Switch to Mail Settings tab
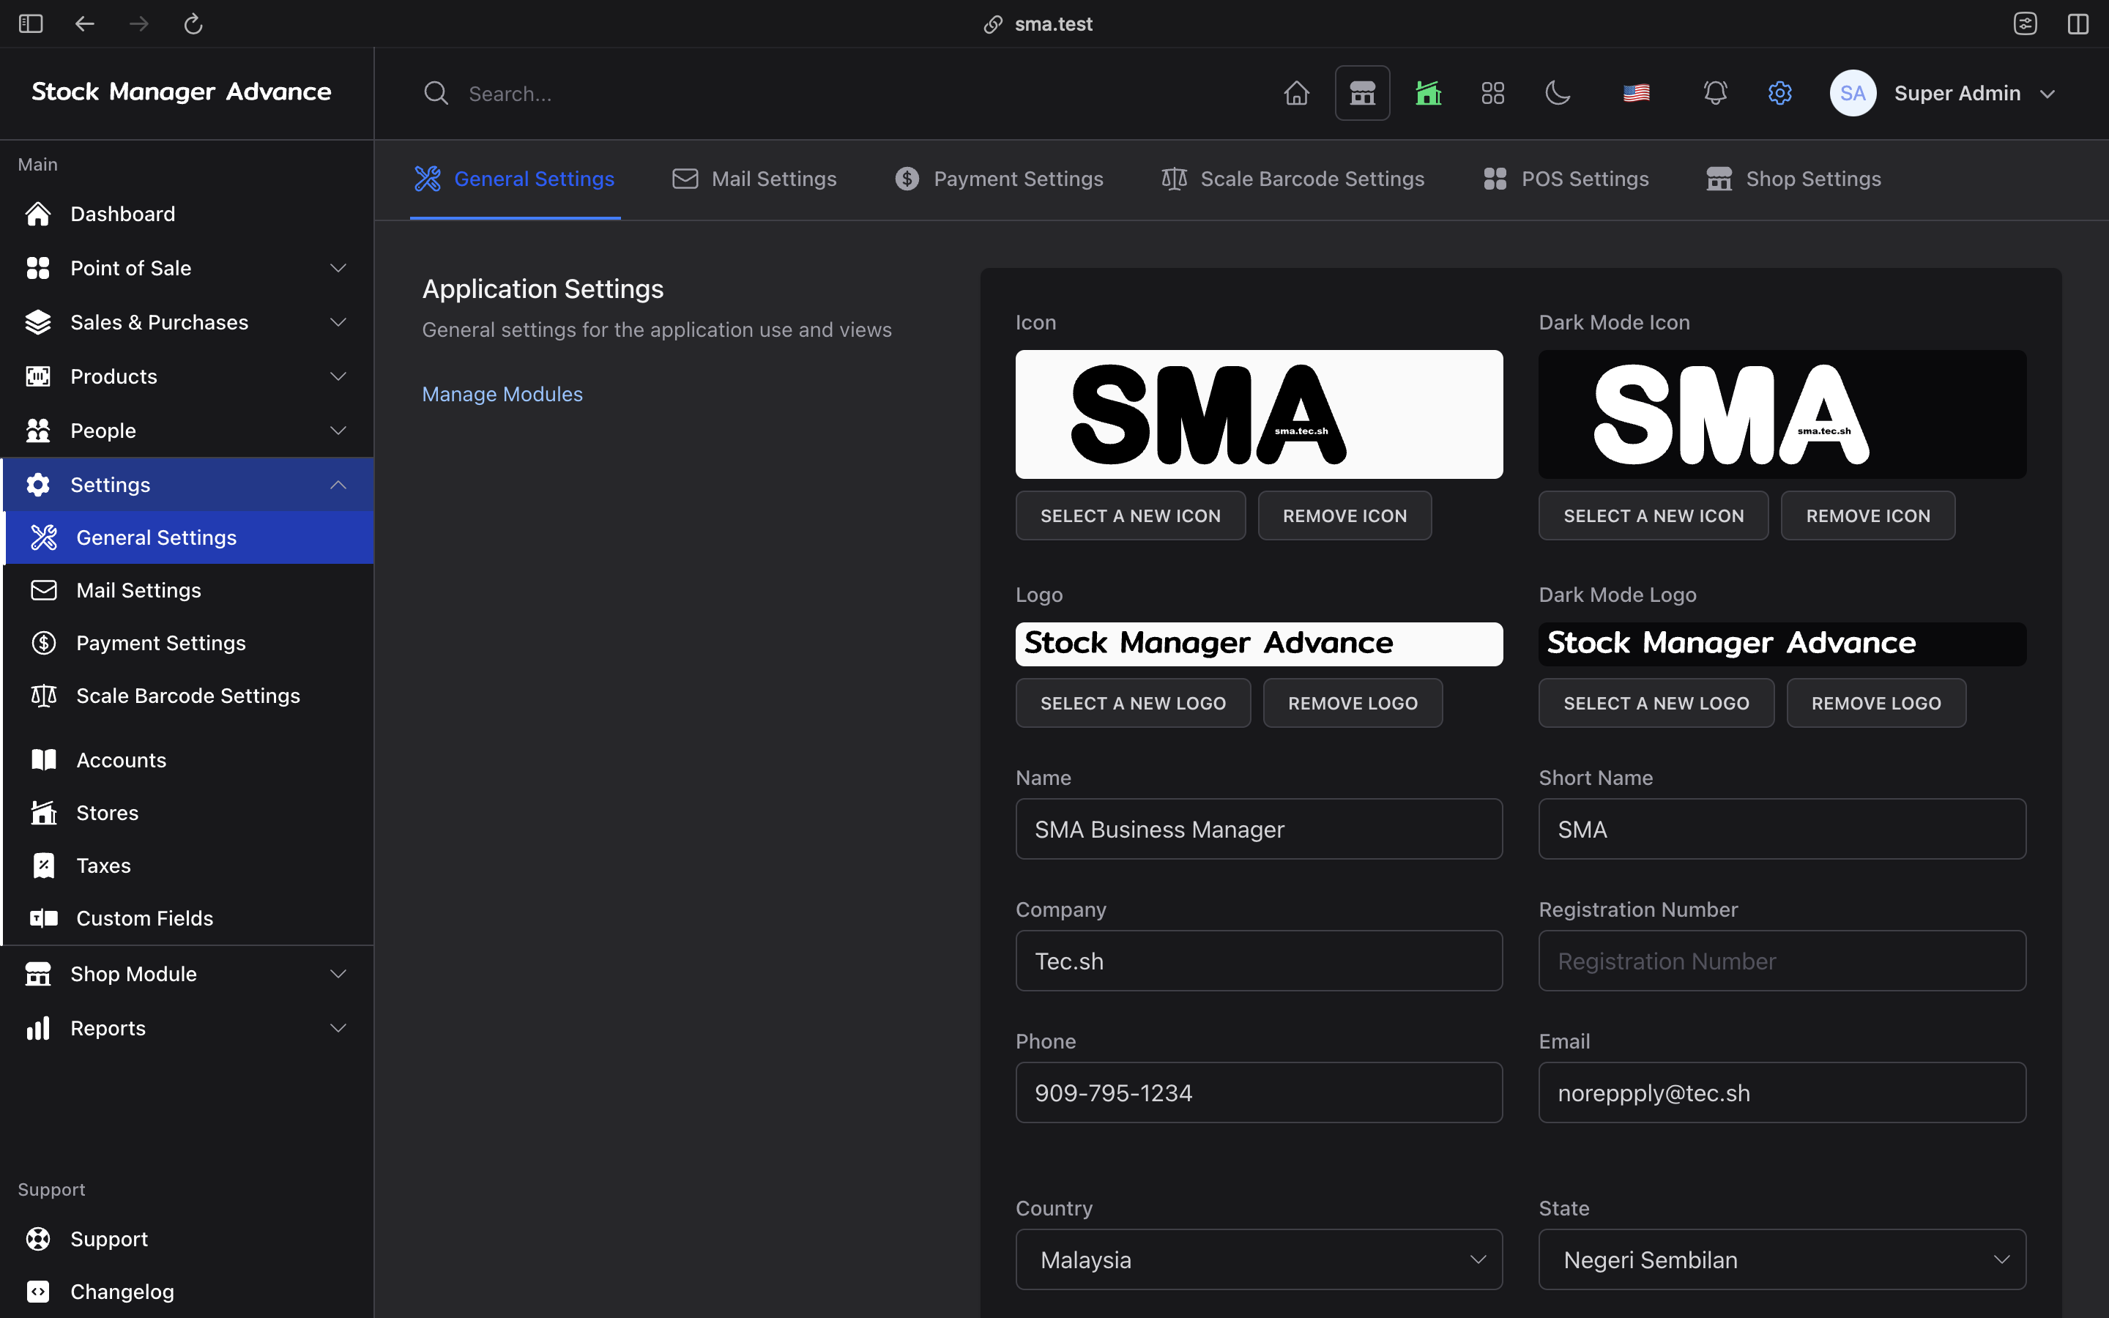This screenshot has height=1318, width=2109. click(x=754, y=179)
